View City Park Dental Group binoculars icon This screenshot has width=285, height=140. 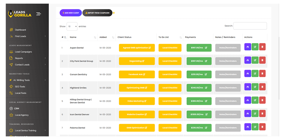[247, 60]
